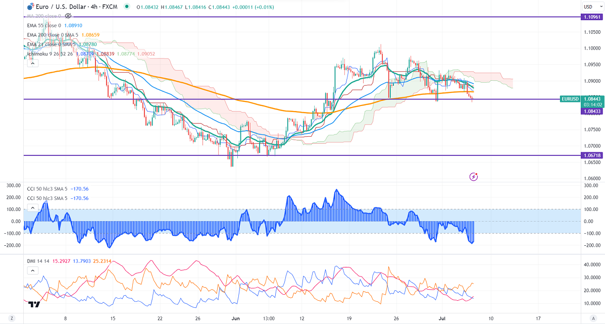Select the EMA 200 close indicator legend
The width and height of the screenshot is (605, 324).
52,35
